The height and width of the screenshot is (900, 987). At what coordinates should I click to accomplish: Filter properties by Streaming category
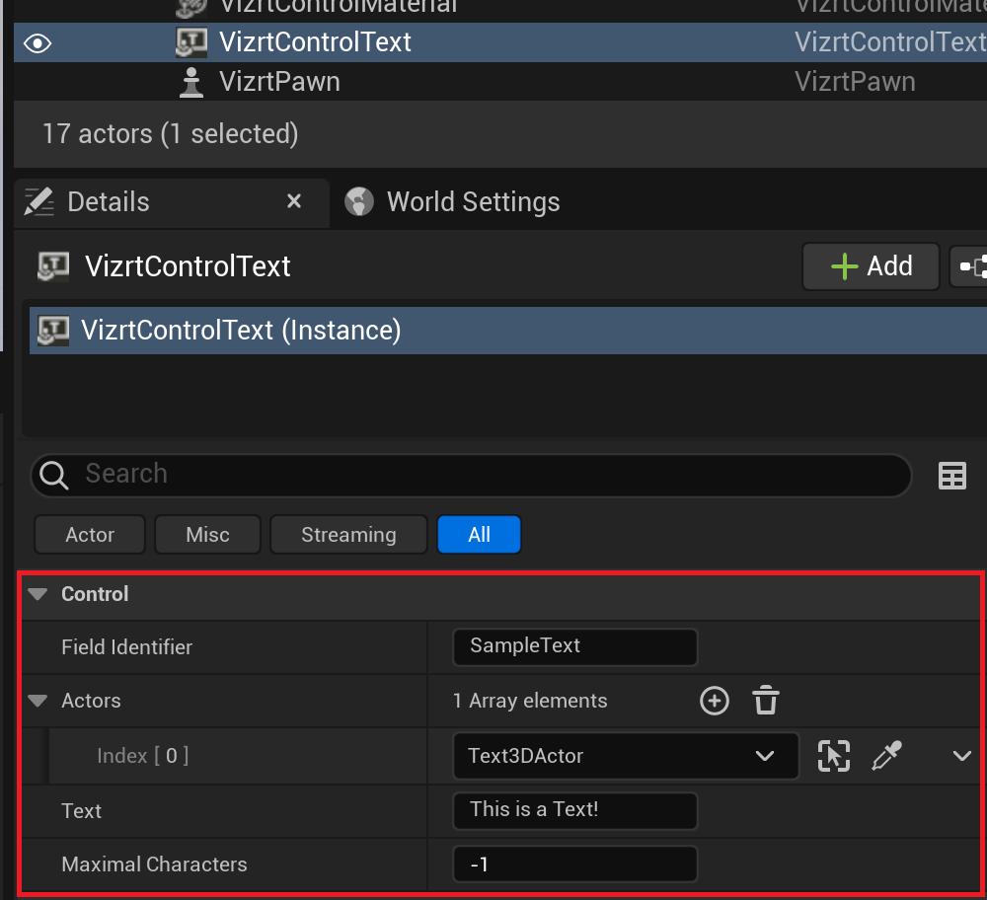tap(348, 535)
